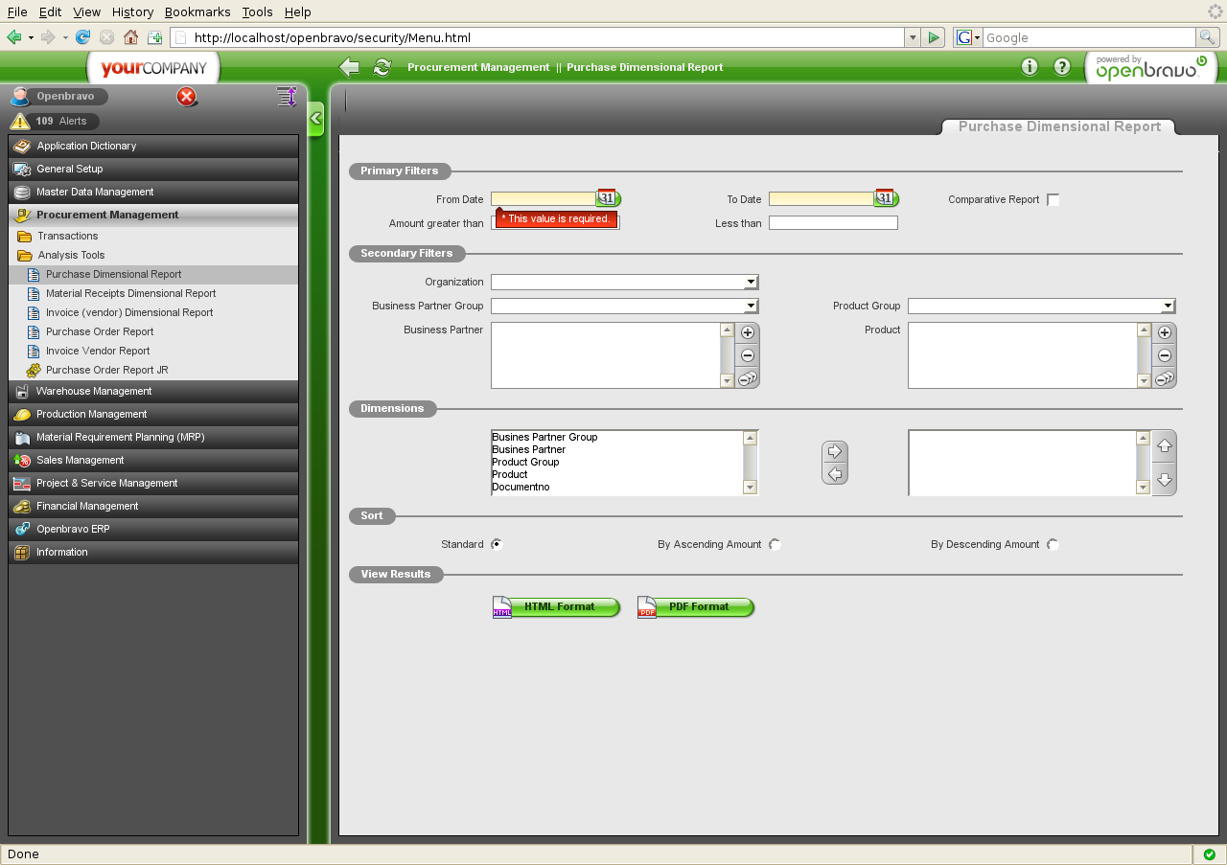Select By Descending Amount sort option
Image resolution: width=1227 pixels, height=865 pixels.
(1053, 544)
